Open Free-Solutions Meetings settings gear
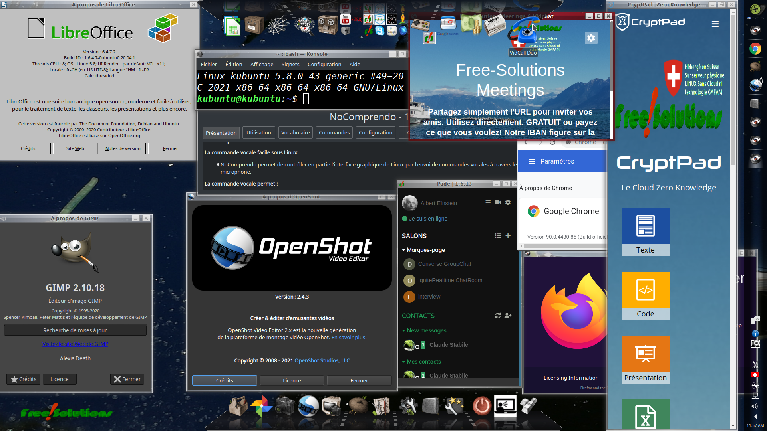The width and height of the screenshot is (767, 431). [591, 38]
